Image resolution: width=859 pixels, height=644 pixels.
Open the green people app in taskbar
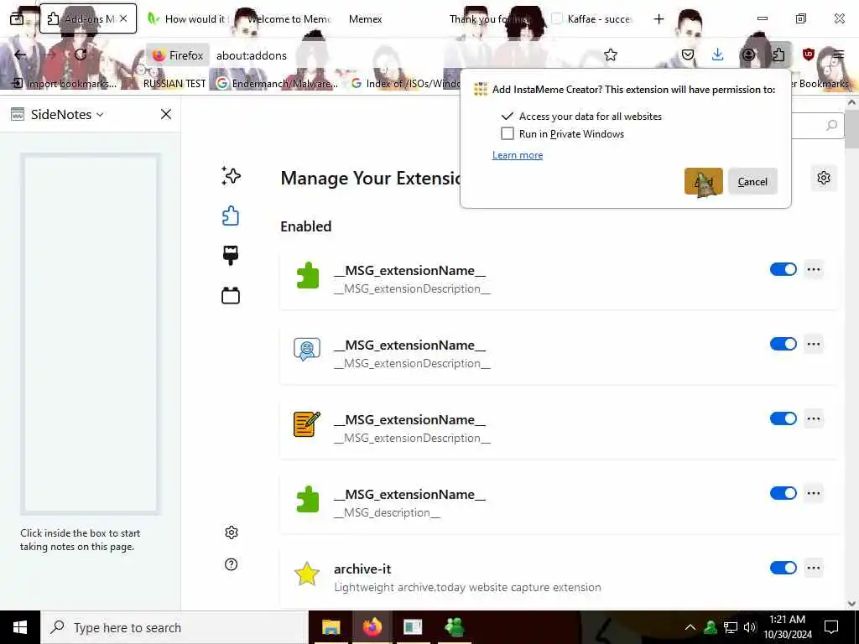point(454,627)
